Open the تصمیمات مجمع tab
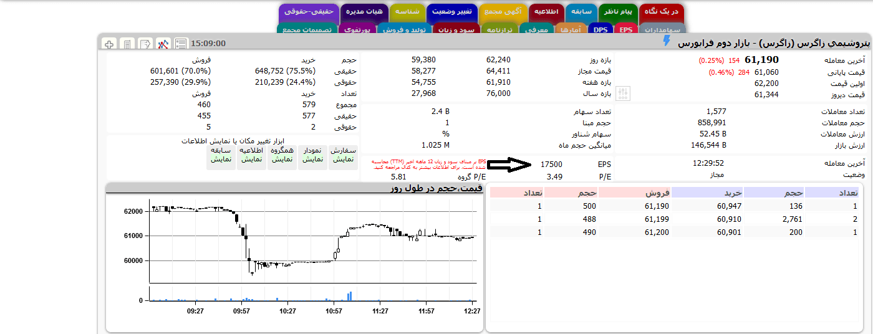 click(308, 29)
